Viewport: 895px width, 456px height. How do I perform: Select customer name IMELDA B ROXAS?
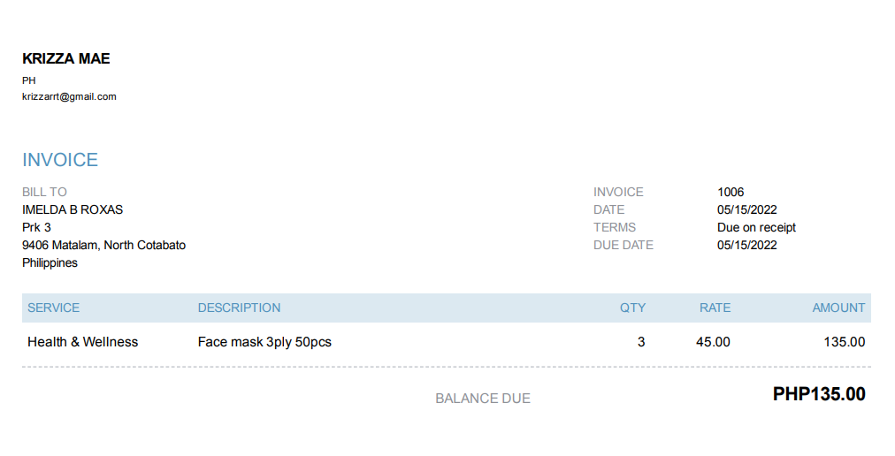(73, 209)
